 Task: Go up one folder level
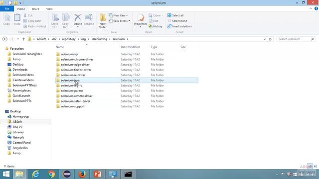(x=23, y=39)
